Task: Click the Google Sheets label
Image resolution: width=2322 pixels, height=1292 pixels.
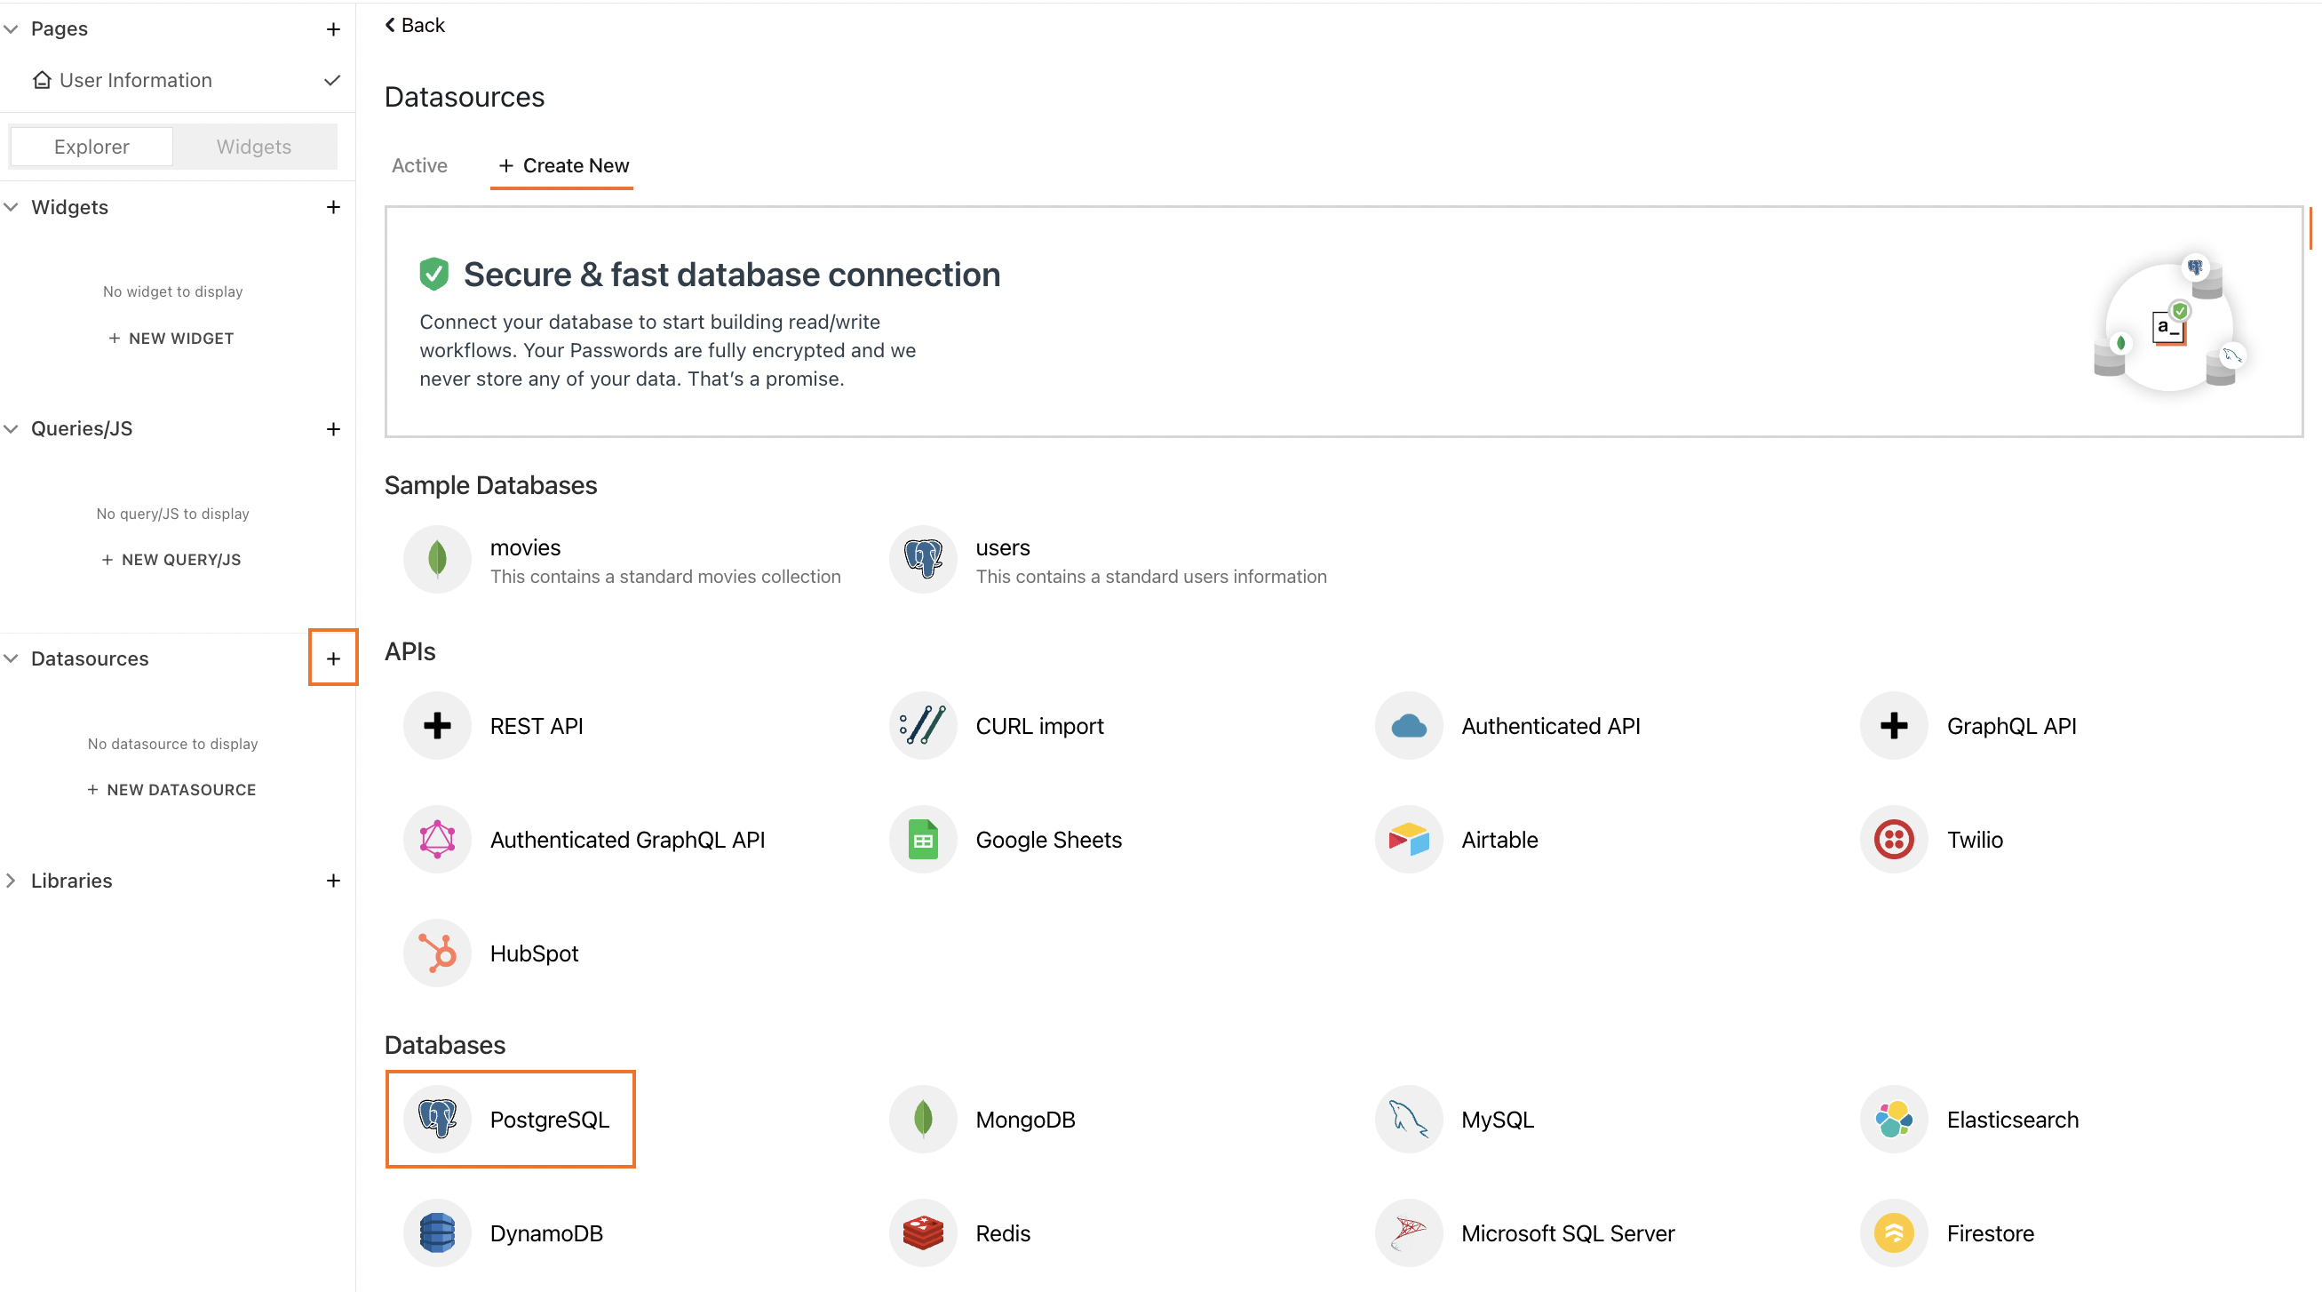Action: [1049, 841]
